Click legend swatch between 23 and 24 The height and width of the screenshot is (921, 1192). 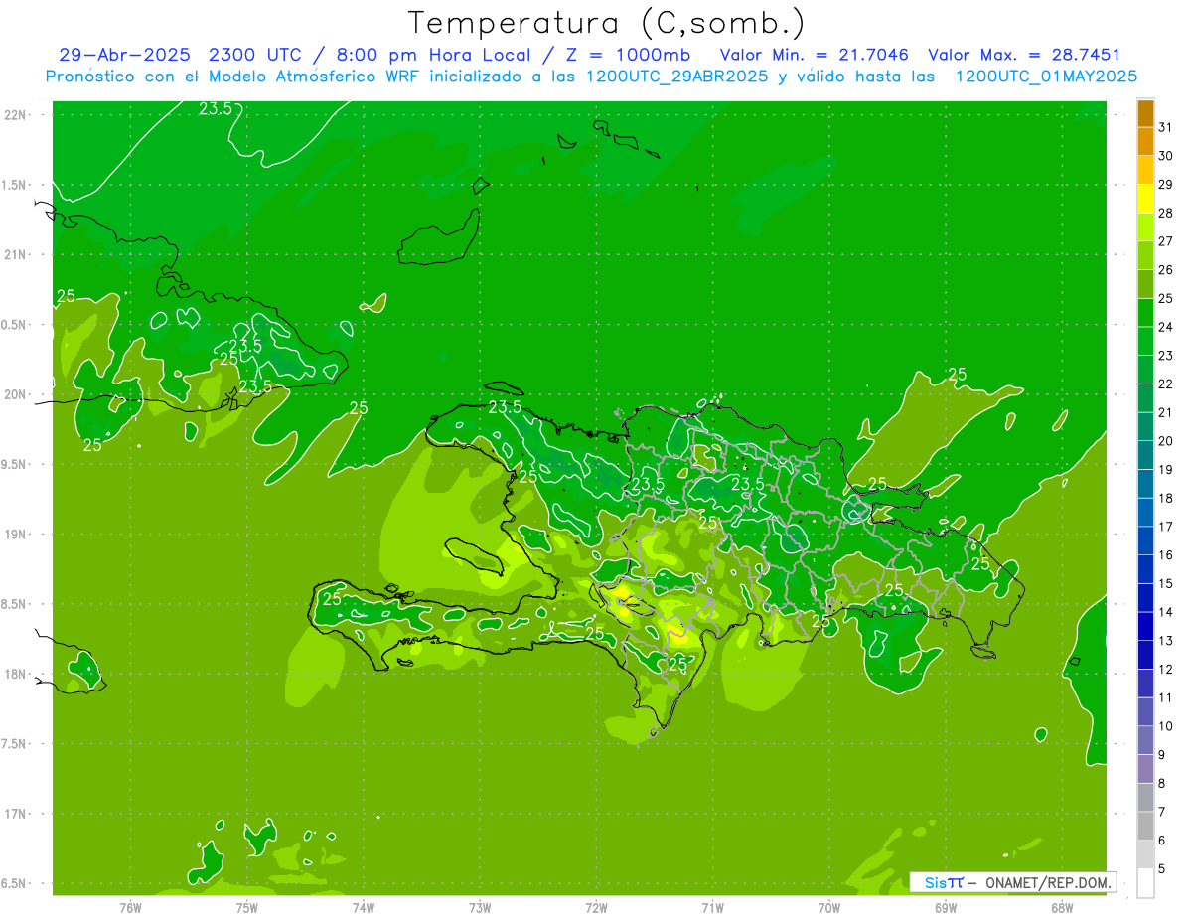(1145, 341)
